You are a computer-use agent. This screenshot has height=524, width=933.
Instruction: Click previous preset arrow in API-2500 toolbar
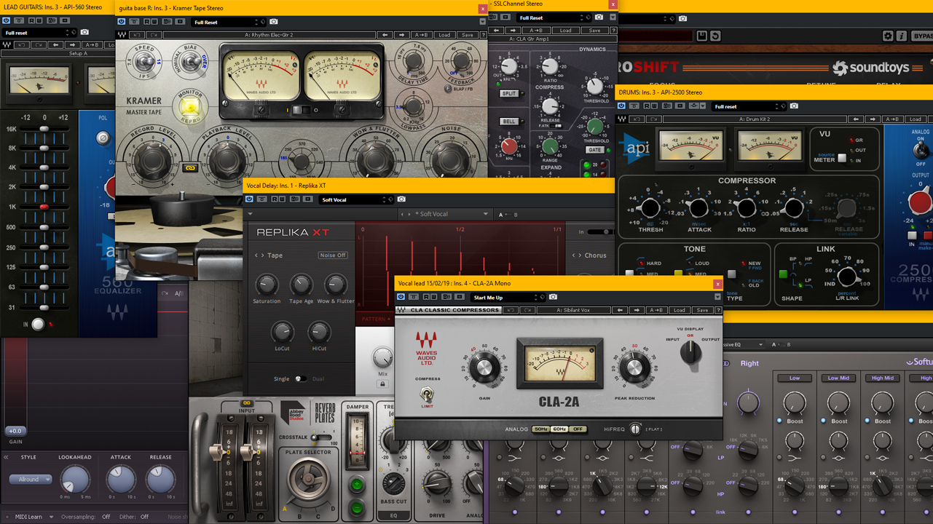coord(856,119)
